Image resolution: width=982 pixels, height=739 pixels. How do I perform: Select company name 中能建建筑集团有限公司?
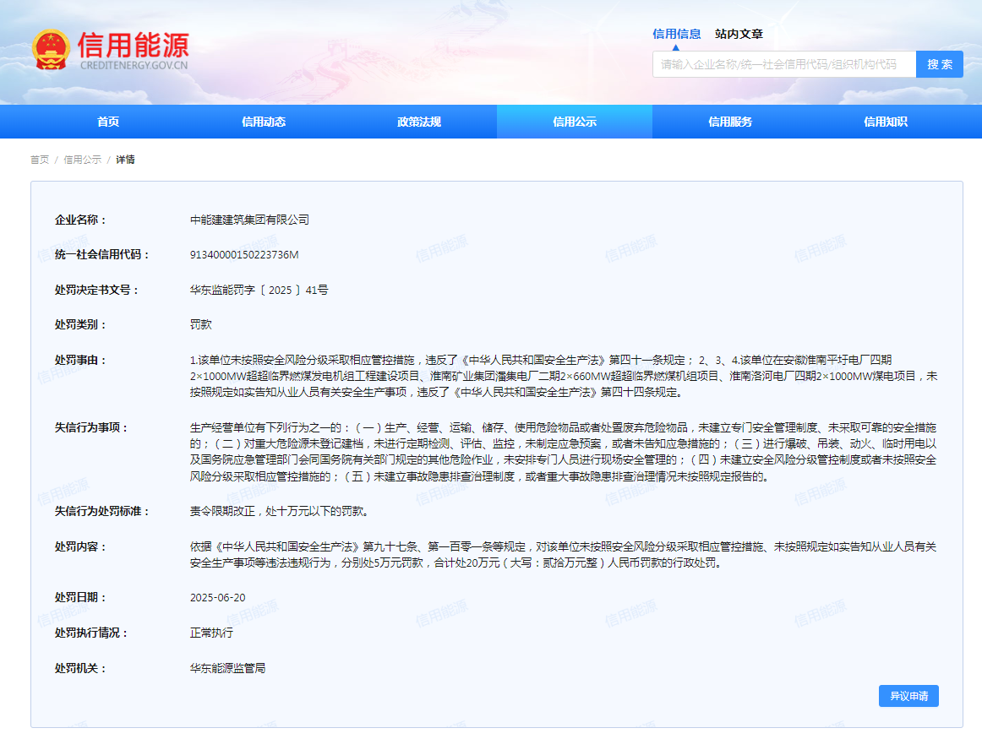pos(250,220)
